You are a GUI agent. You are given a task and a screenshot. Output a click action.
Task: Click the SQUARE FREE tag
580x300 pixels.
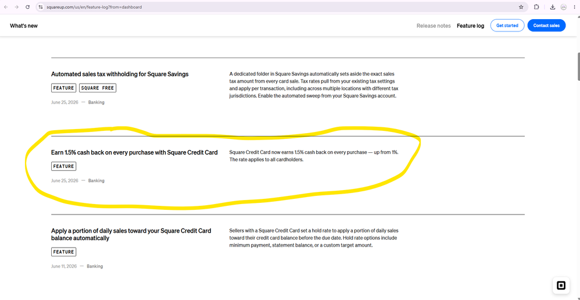coord(98,88)
